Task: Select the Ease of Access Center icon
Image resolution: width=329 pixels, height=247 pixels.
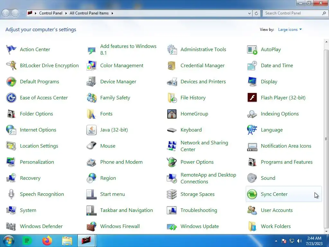Action: (11, 98)
